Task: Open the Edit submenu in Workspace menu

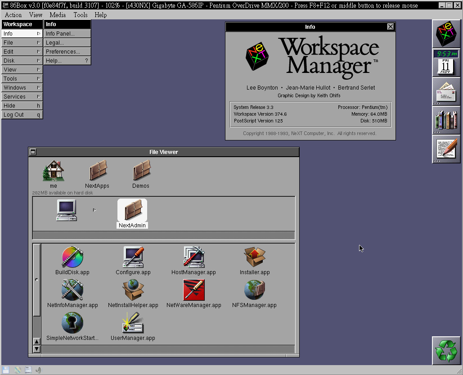Action: (22, 52)
